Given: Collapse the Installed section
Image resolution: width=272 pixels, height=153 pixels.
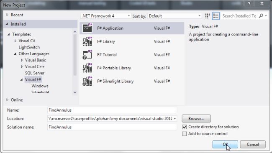Looking at the screenshot, I should pyautogui.click(x=7, y=24).
